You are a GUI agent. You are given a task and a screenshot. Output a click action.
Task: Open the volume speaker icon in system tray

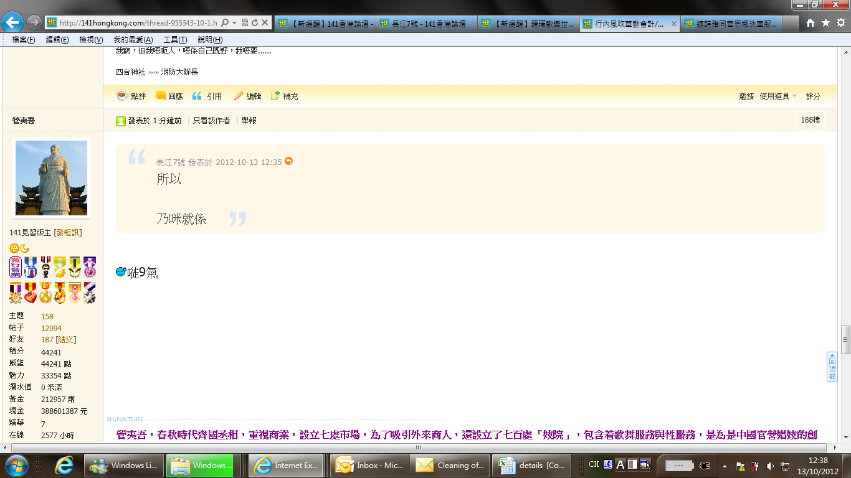tap(769, 465)
